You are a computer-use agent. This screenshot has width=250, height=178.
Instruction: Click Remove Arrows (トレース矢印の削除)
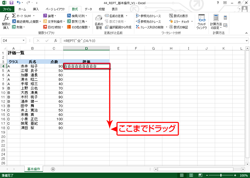[x=150, y=27]
